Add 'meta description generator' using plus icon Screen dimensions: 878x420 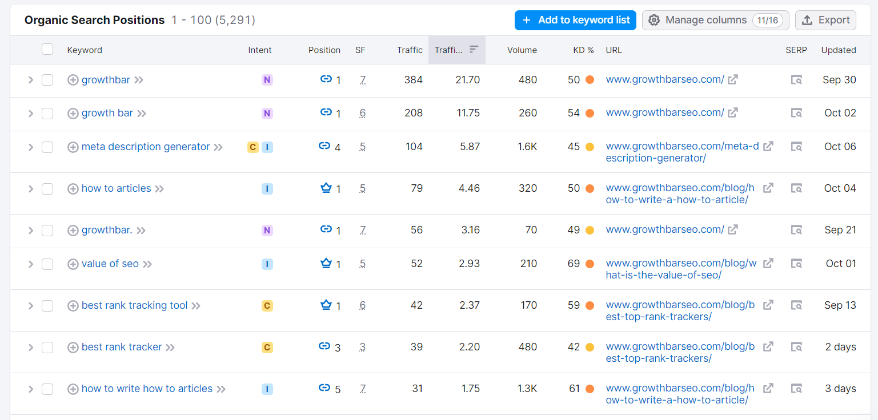coord(73,147)
